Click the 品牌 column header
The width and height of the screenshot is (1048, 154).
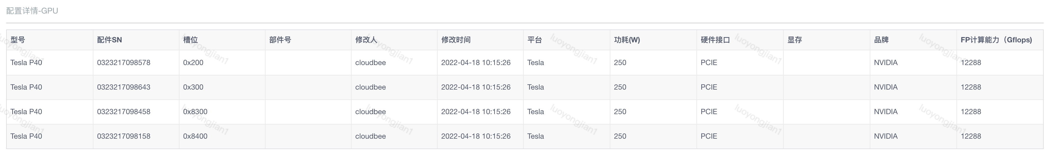pyautogui.click(x=881, y=40)
